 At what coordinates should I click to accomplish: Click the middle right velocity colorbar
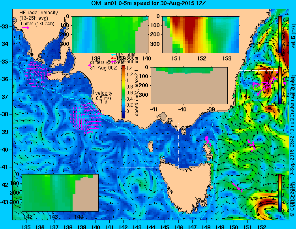coord(280,86)
